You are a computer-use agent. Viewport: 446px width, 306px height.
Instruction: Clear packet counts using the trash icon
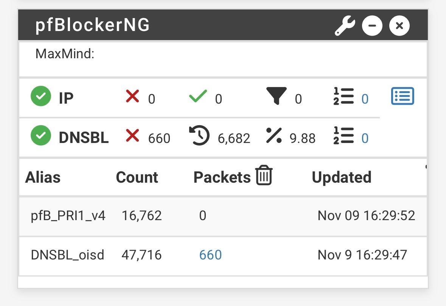[264, 176]
